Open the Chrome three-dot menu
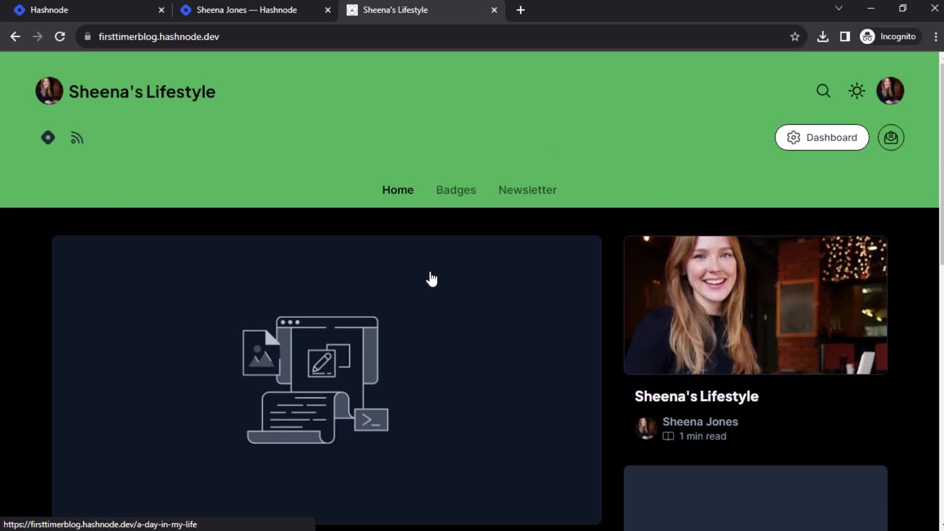 (935, 36)
